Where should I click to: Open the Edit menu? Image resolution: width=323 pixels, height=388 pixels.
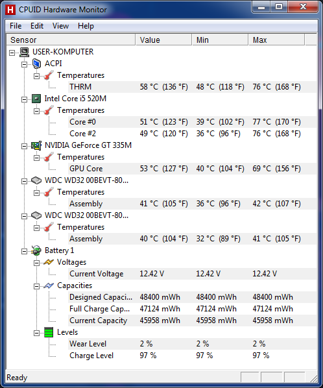coord(37,26)
